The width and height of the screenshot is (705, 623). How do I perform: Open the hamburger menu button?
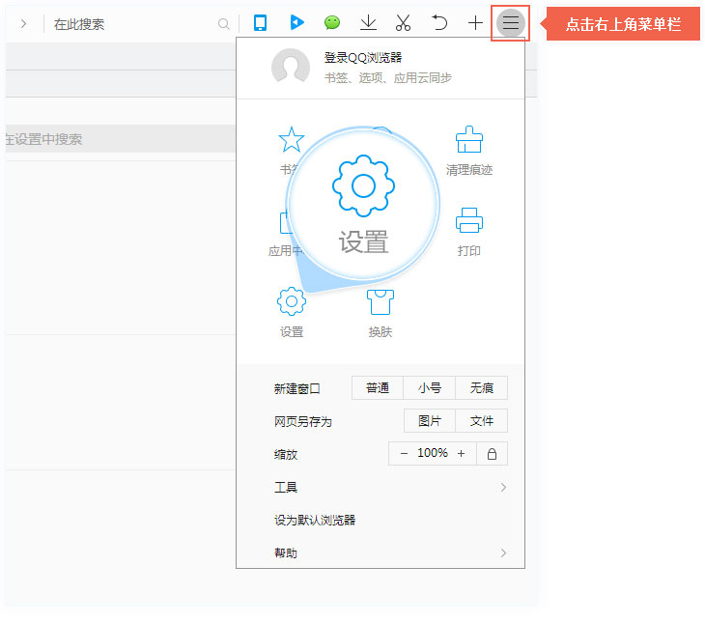(x=510, y=22)
